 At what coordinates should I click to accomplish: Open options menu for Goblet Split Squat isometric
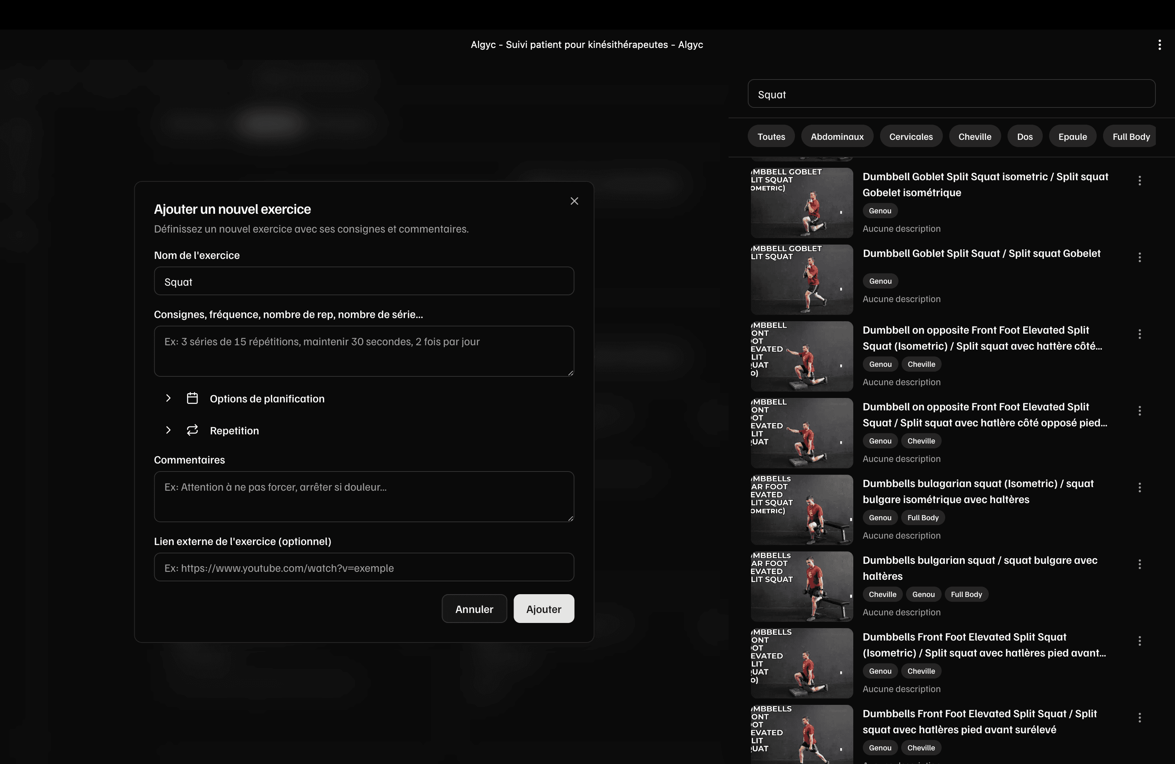(x=1139, y=181)
